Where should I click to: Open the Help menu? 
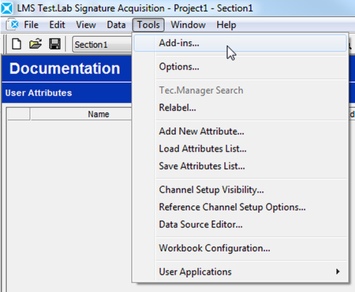pyautogui.click(x=226, y=25)
